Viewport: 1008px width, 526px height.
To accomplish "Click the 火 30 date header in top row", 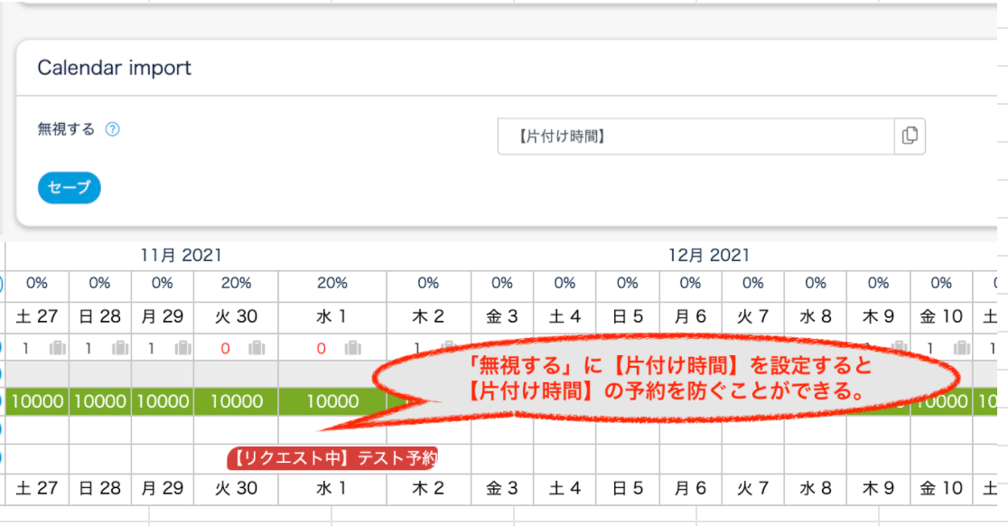I will pyautogui.click(x=236, y=318).
